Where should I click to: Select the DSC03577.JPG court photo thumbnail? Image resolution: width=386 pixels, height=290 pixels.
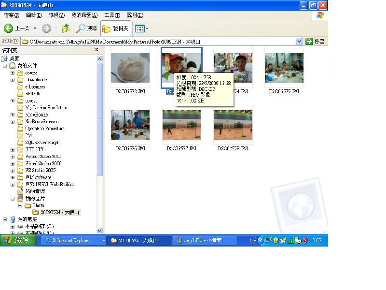(x=181, y=125)
